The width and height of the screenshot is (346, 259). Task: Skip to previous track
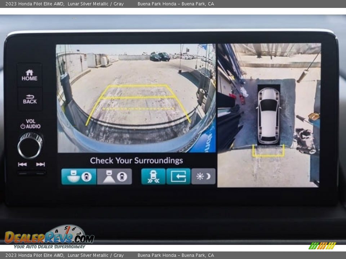click(22, 164)
